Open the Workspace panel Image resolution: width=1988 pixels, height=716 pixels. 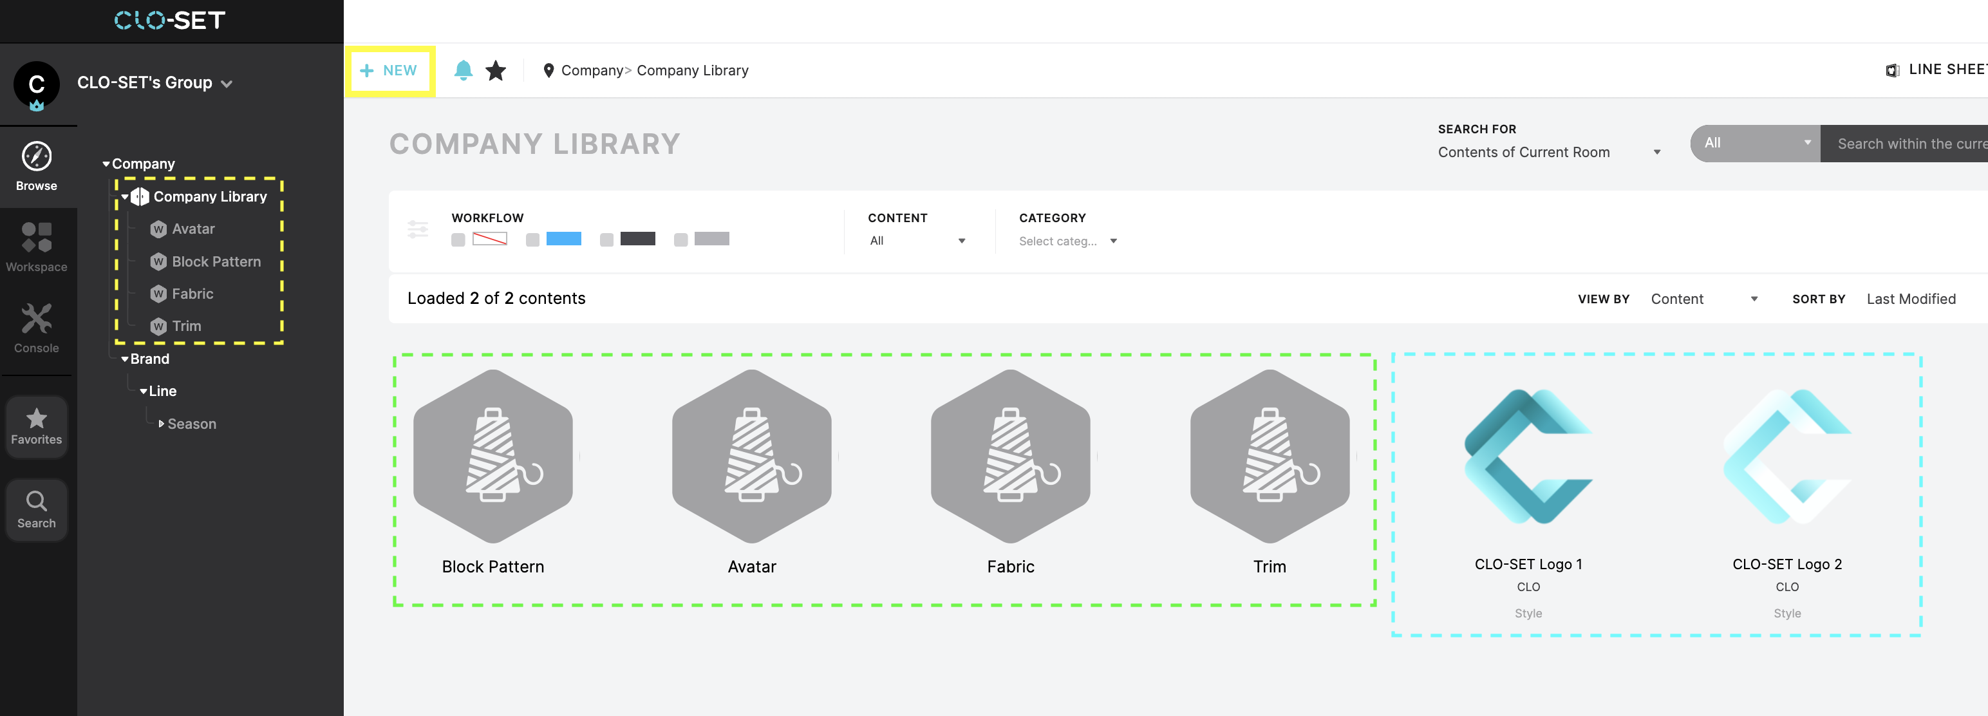click(36, 245)
